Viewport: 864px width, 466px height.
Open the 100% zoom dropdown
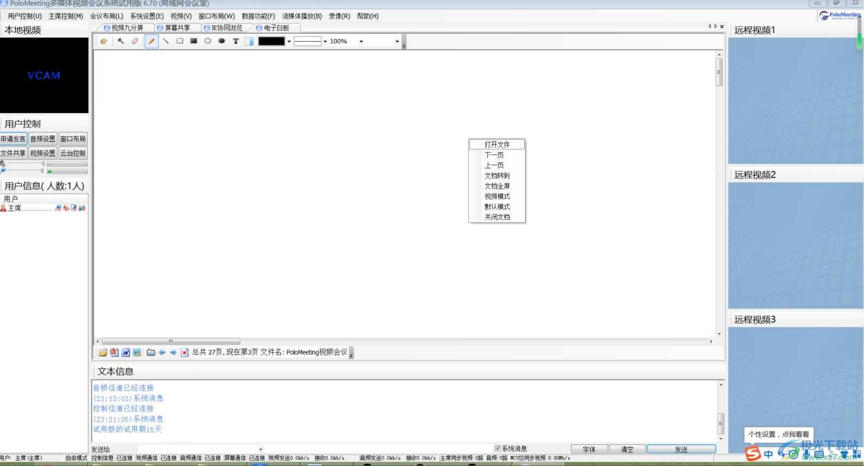click(361, 41)
